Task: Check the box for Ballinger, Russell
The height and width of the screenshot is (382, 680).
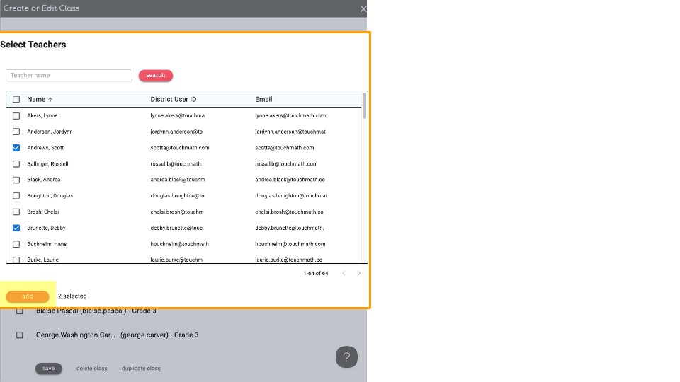Action: click(x=16, y=163)
